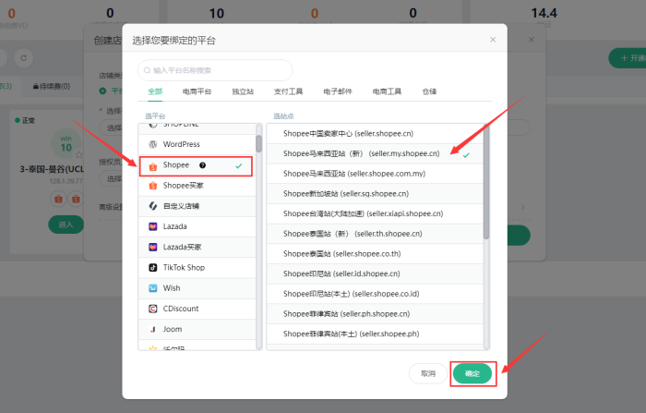
Task: Select the WordPress platform row
Action: 197,144
